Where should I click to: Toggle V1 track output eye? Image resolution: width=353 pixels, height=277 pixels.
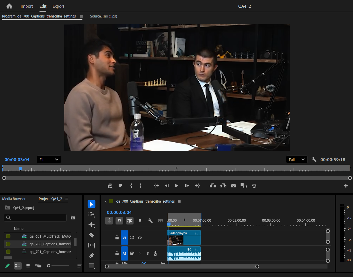(140, 238)
